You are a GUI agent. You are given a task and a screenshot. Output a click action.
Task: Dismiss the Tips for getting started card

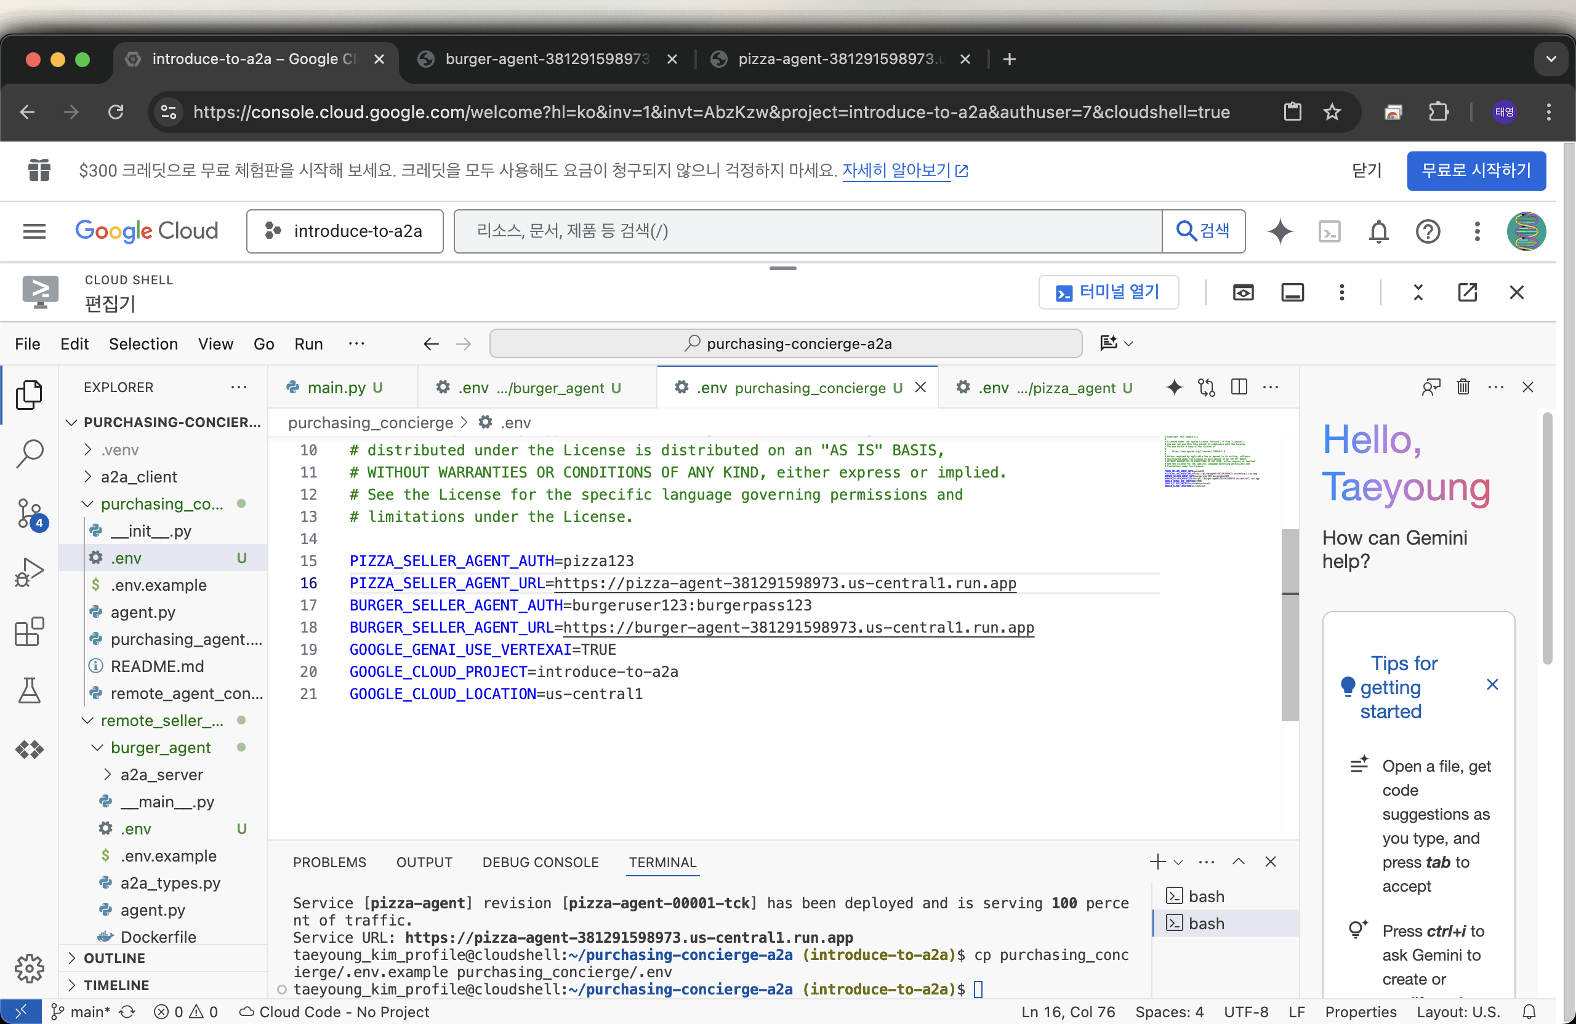point(1492,684)
